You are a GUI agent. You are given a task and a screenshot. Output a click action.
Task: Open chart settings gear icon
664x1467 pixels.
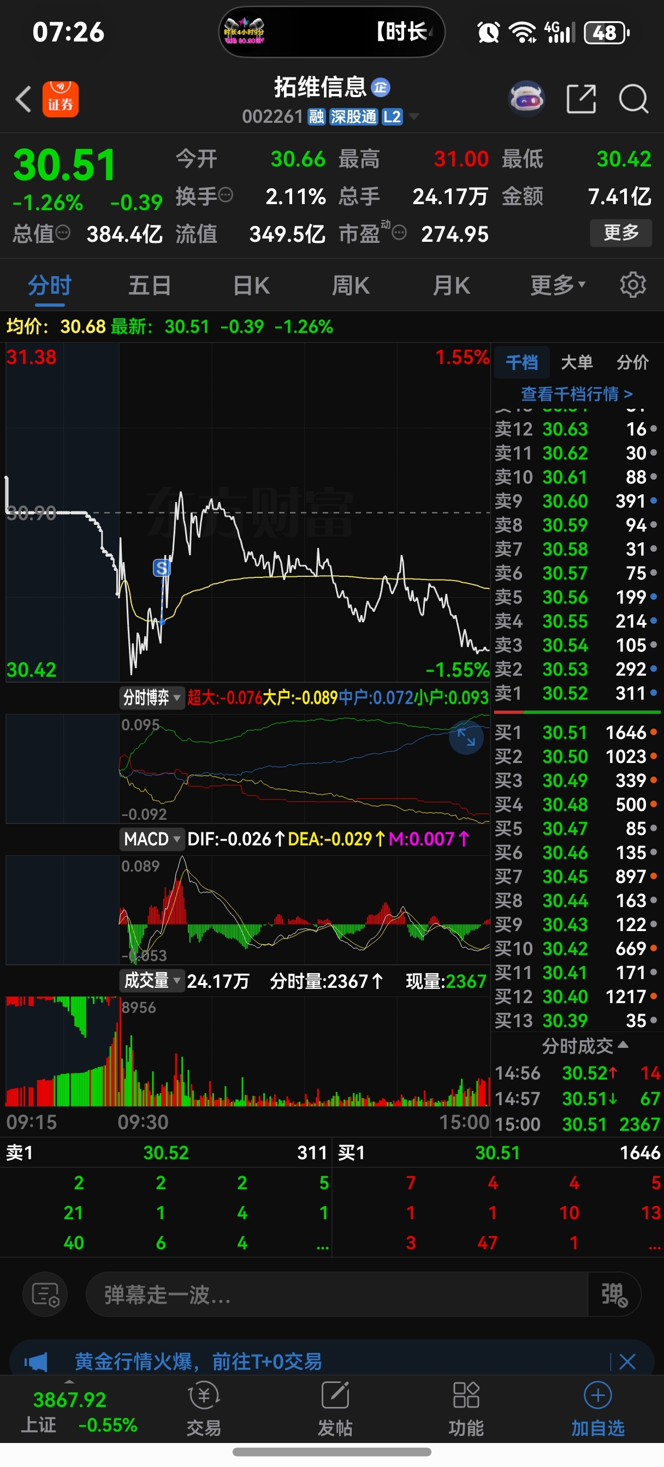pos(633,284)
